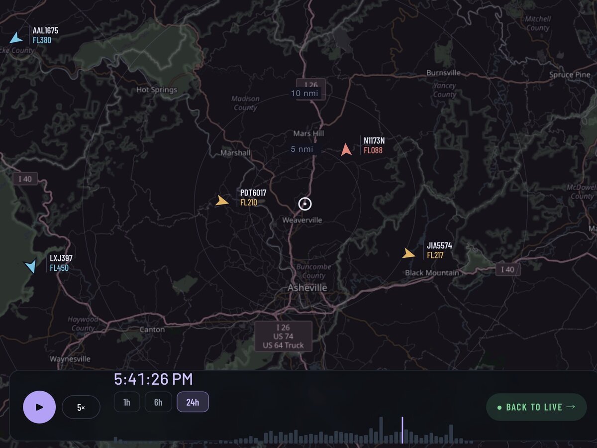The image size is (597, 448).
Task: Click the LXJ397 callsign label
Action: tap(61, 258)
